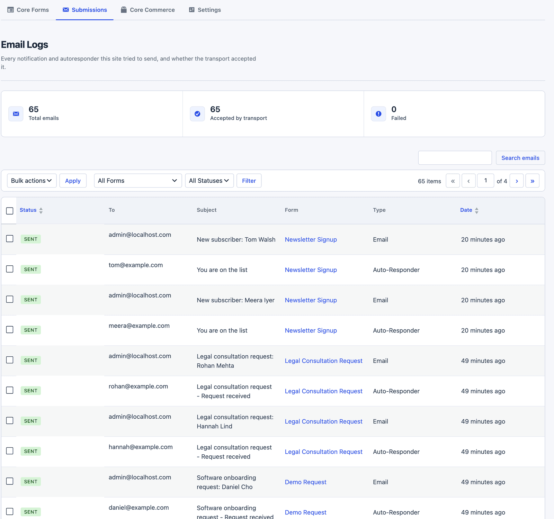Click the Apply button
Screen dimensions: 554x519
point(73,181)
